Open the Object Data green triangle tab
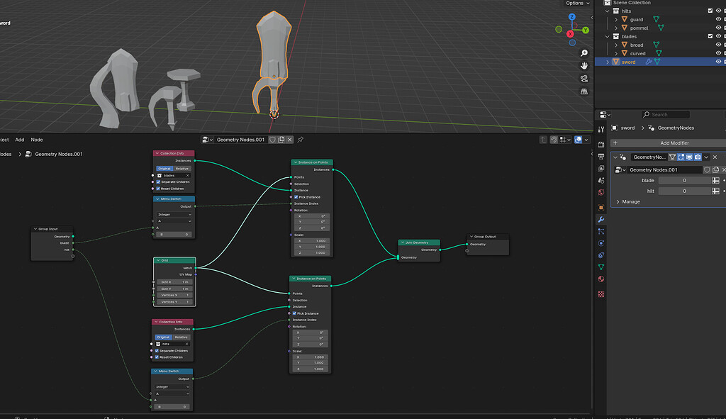The height and width of the screenshot is (419, 726). coord(601,267)
